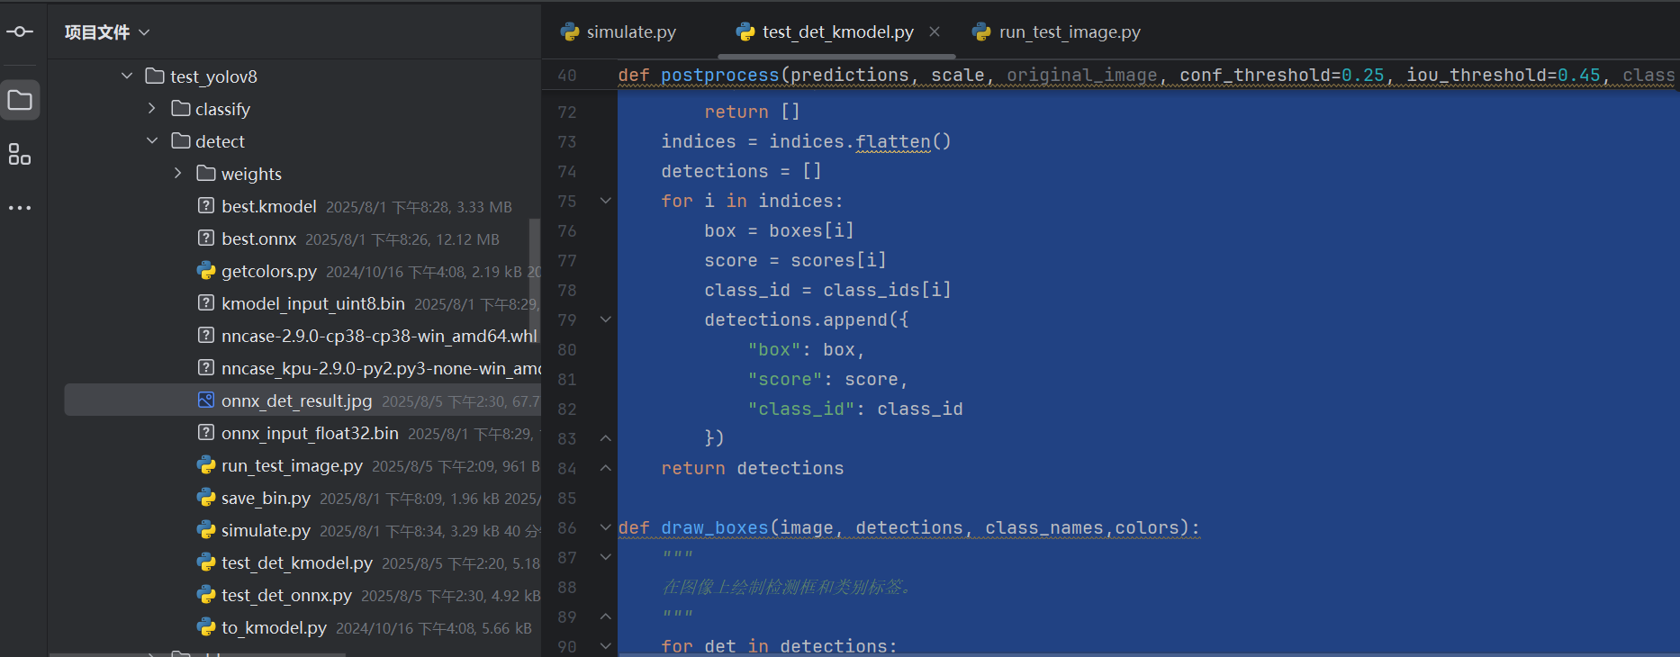The width and height of the screenshot is (1680, 657).
Task: Switch to the simulate.py tab
Action: tap(619, 32)
